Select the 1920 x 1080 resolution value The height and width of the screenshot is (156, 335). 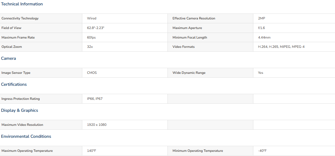[97, 125]
